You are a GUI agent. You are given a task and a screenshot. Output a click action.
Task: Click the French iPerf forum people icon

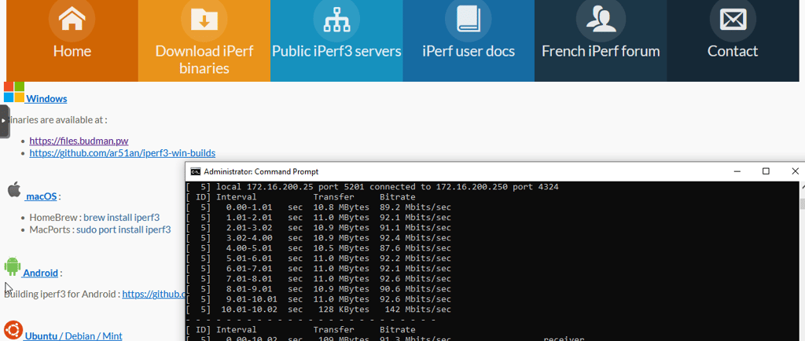pos(601,18)
